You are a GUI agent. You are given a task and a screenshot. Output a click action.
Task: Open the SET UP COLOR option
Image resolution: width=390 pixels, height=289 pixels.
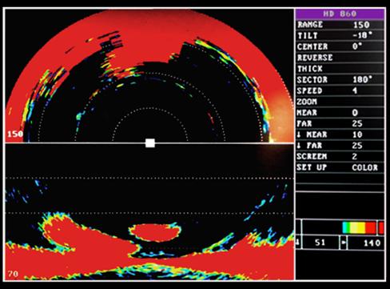click(x=340, y=167)
